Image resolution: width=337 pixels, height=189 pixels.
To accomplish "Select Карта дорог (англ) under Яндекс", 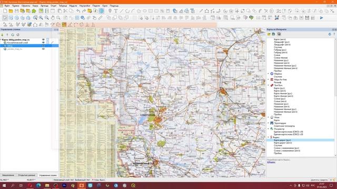I will 283,143.
